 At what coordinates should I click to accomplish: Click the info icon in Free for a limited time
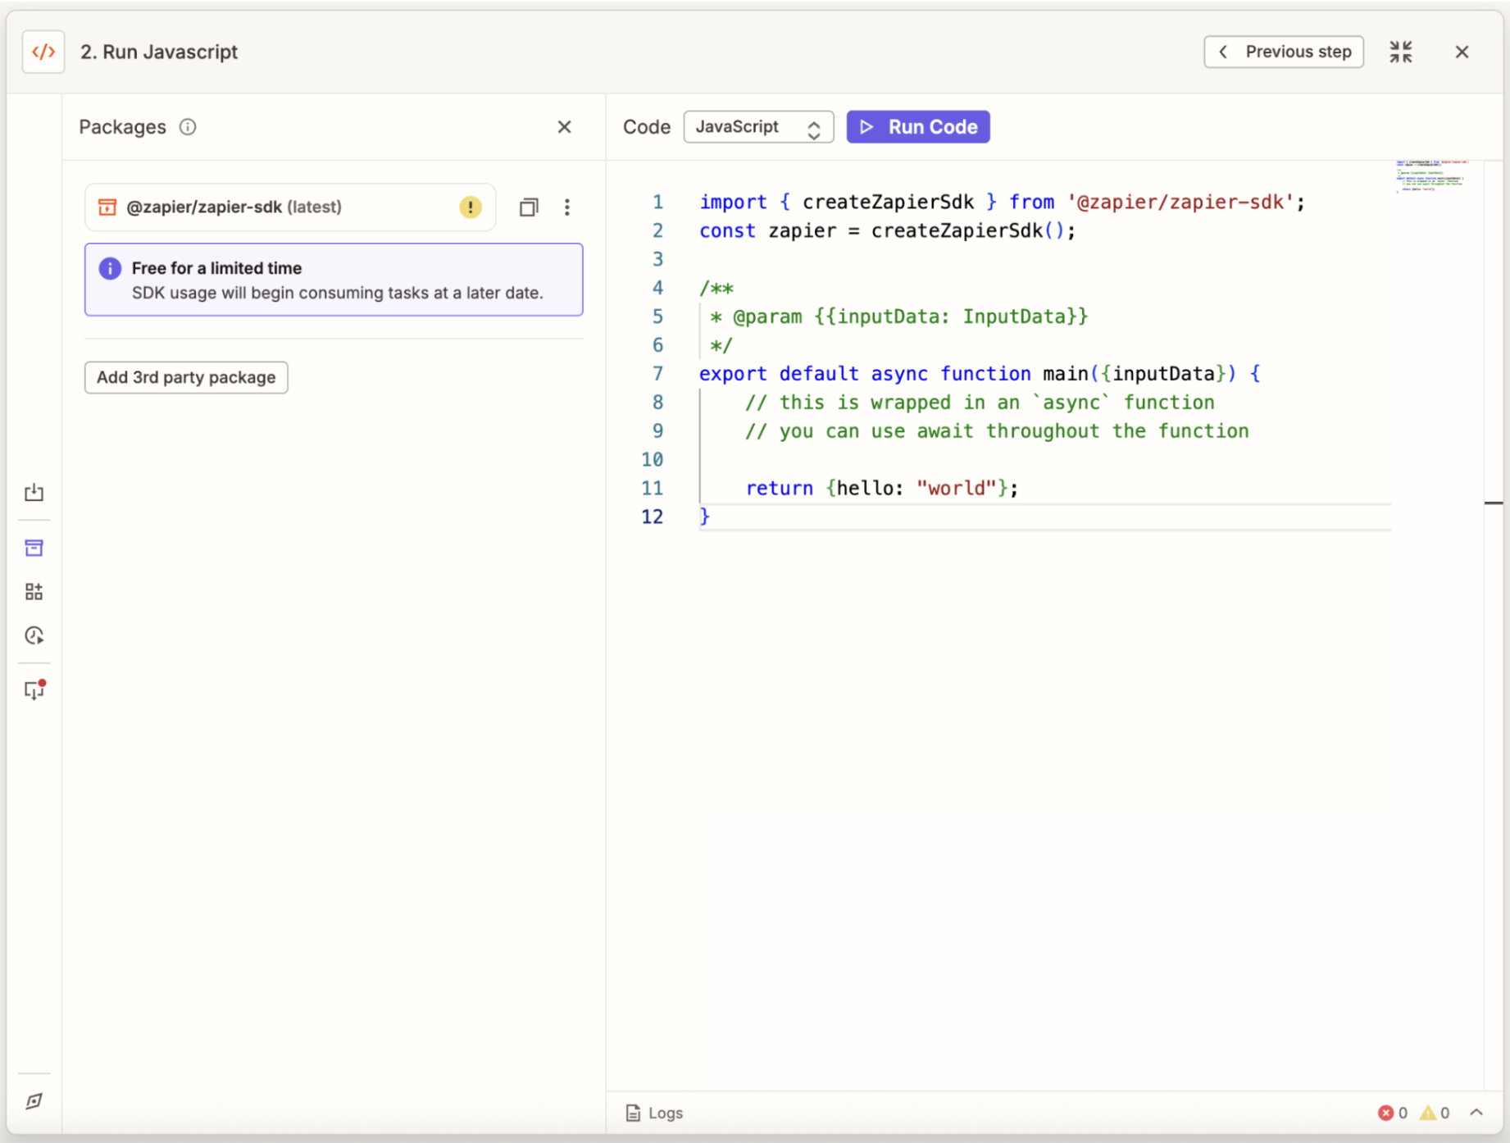click(110, 269)
